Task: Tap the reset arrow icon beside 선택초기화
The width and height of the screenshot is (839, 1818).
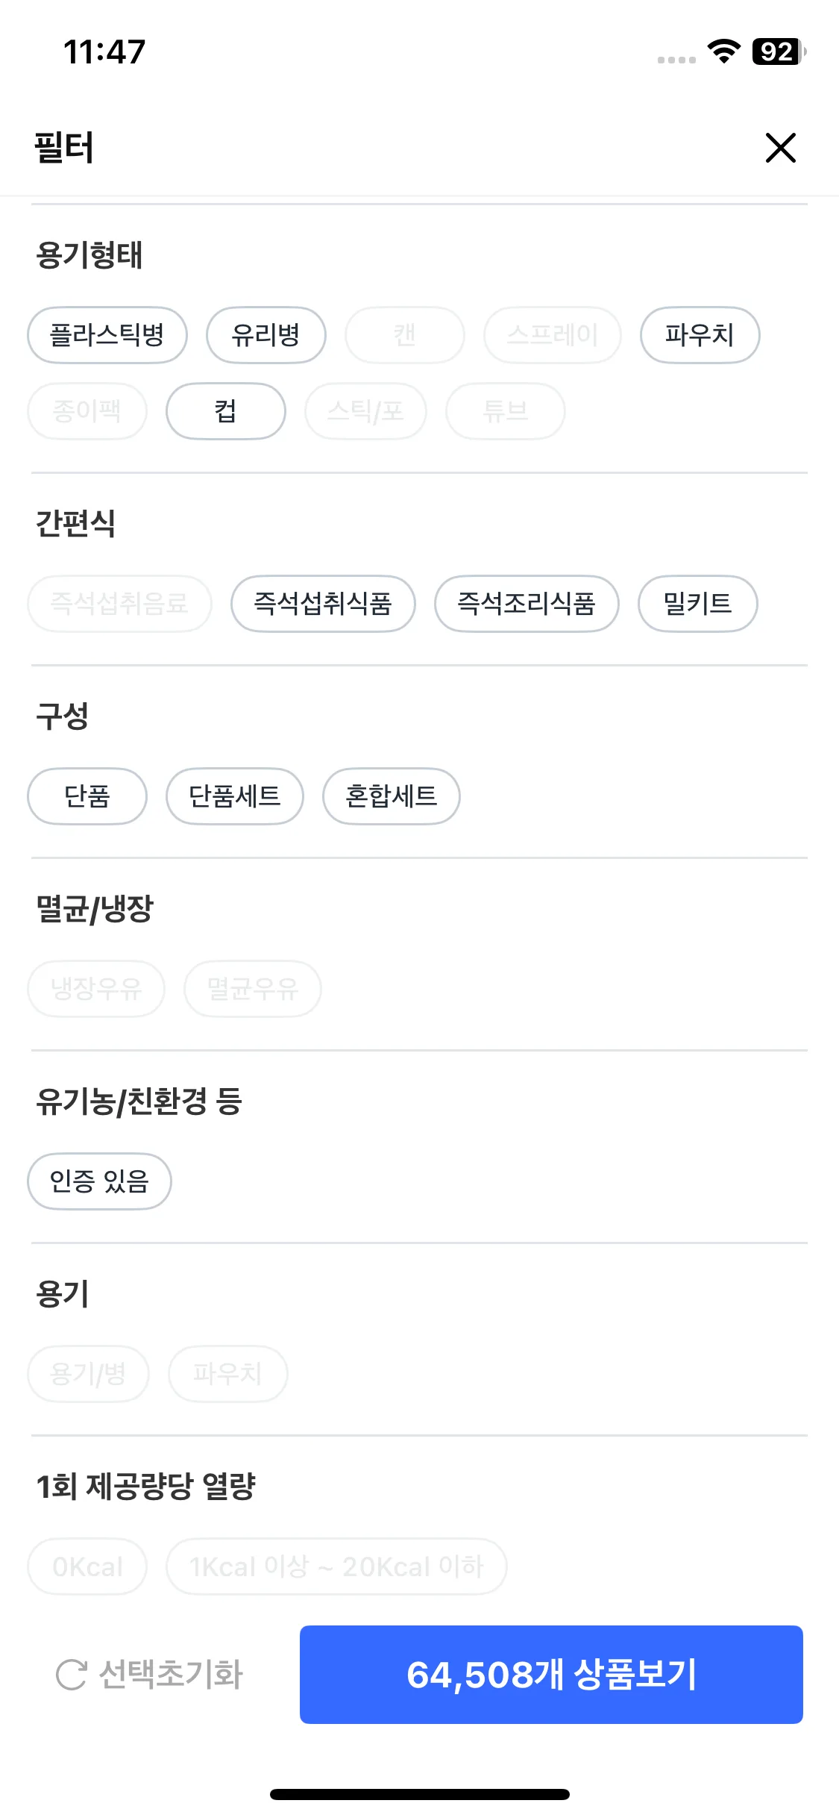Action: pyautogui.click(x=72, y=1674)
